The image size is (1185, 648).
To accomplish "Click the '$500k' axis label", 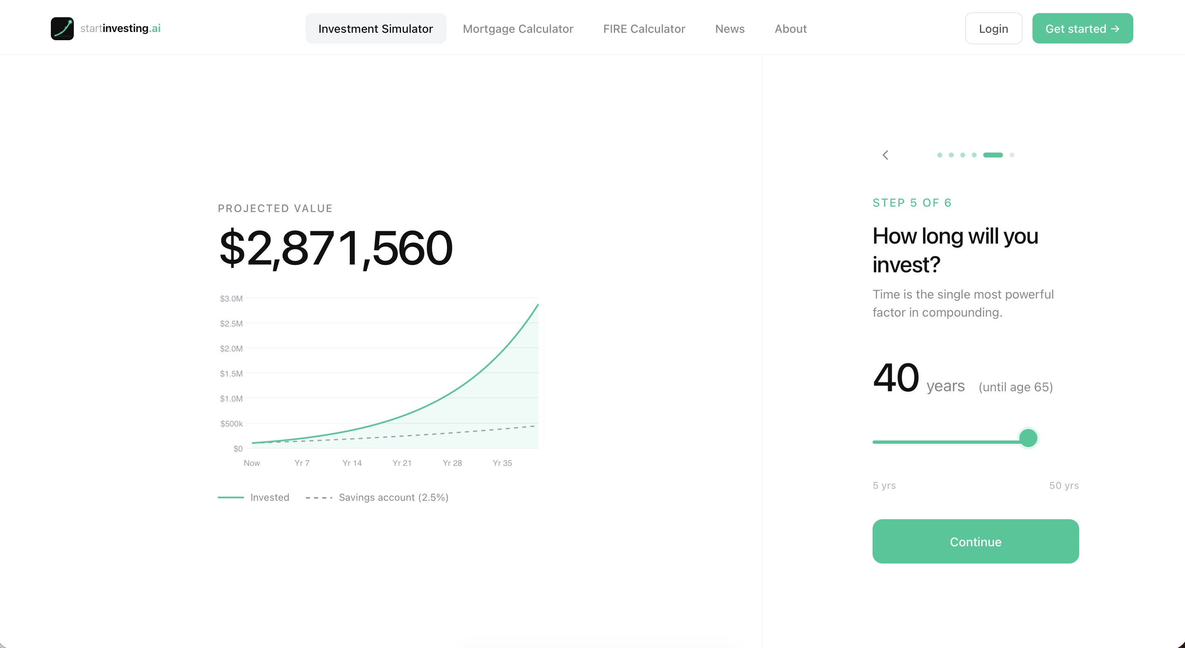I will tap(231, 423).
